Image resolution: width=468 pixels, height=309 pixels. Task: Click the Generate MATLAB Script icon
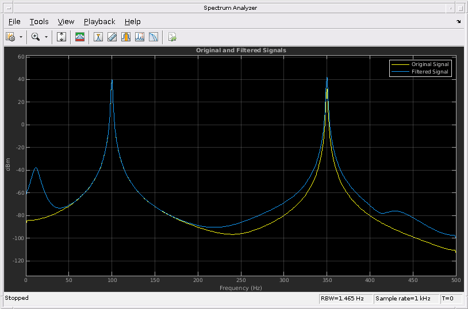click(x=172, y=37)
